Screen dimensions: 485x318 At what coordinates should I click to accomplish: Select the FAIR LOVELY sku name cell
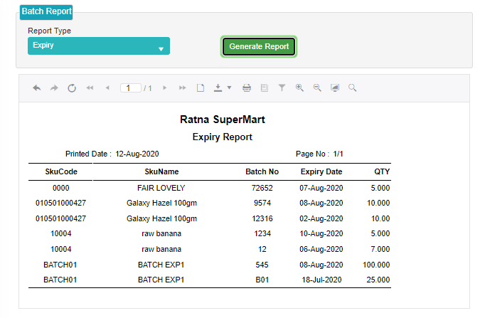pyautogui.click(x=161, y=188)
